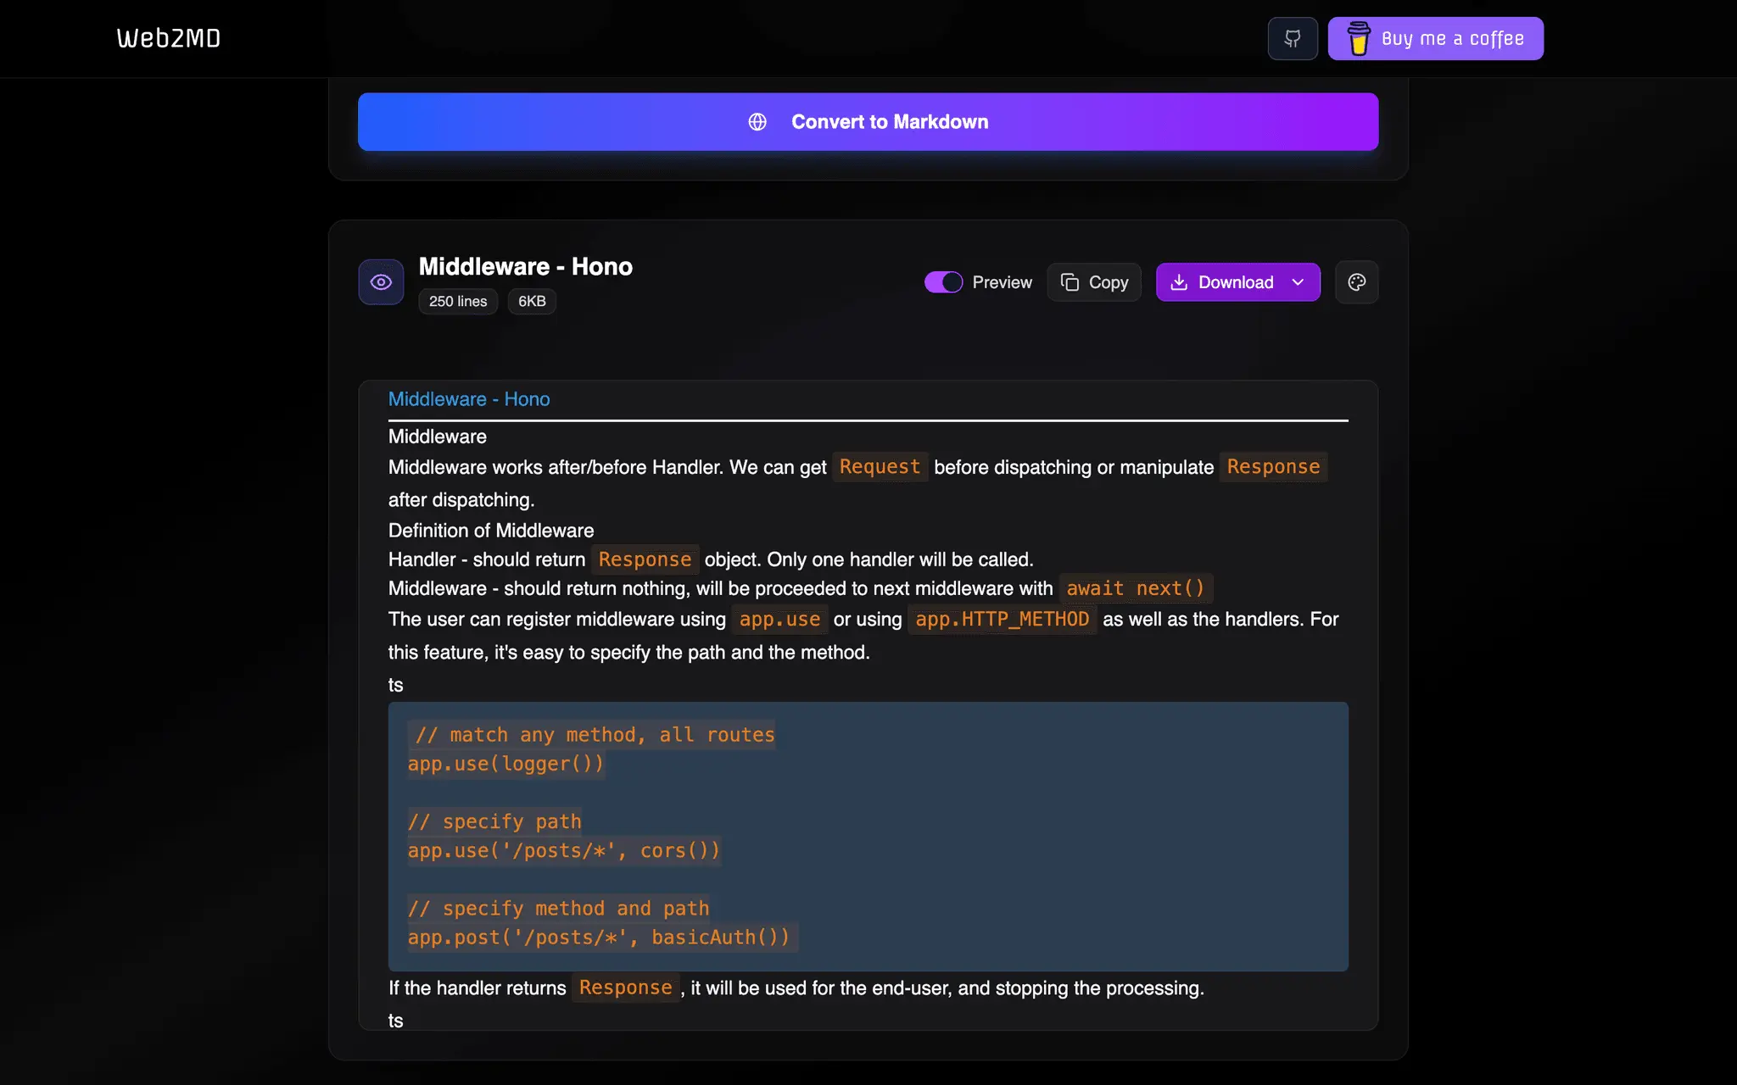Click the Preview label text
Viewport: 1737px width, 1085px height.
pyautogui.click(x=1003, y=282)
